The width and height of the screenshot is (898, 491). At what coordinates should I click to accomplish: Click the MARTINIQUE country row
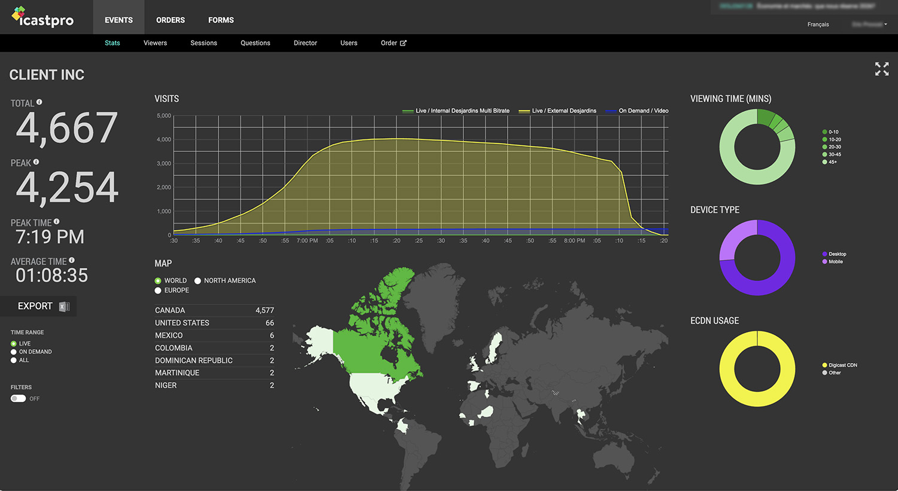pyautogui.click(x=214, y=373)
